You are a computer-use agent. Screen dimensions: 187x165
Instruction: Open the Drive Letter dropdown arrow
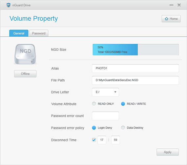[x=115, y=92]
